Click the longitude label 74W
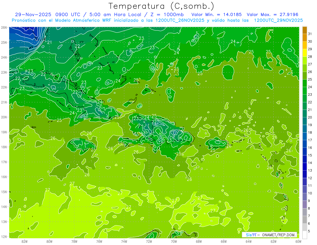The height and width of the screenshot is (245, 317). (x=124, y=241)
